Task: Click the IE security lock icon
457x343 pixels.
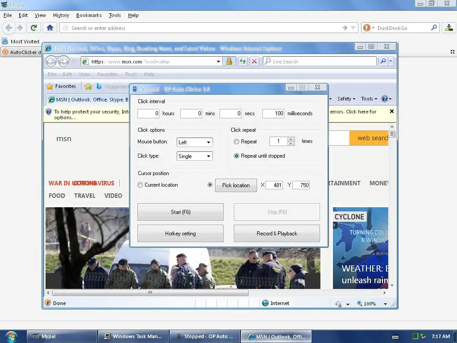Action: coord(229,61)
